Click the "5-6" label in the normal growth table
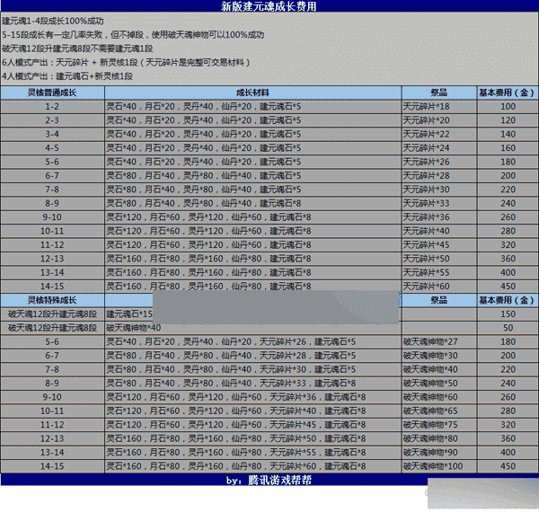This screenshot has width=539, height=512. [52, 162]
